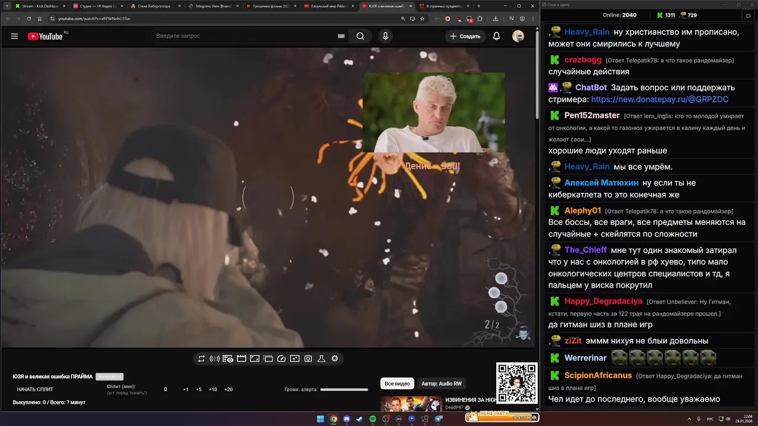The width and height of the screenshot is (758, 426).
Task: Open Telegram from the taskbar
Action: click(439, 419)
